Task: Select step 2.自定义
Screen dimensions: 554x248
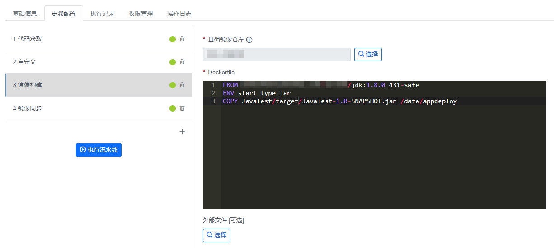Action: 99,62
